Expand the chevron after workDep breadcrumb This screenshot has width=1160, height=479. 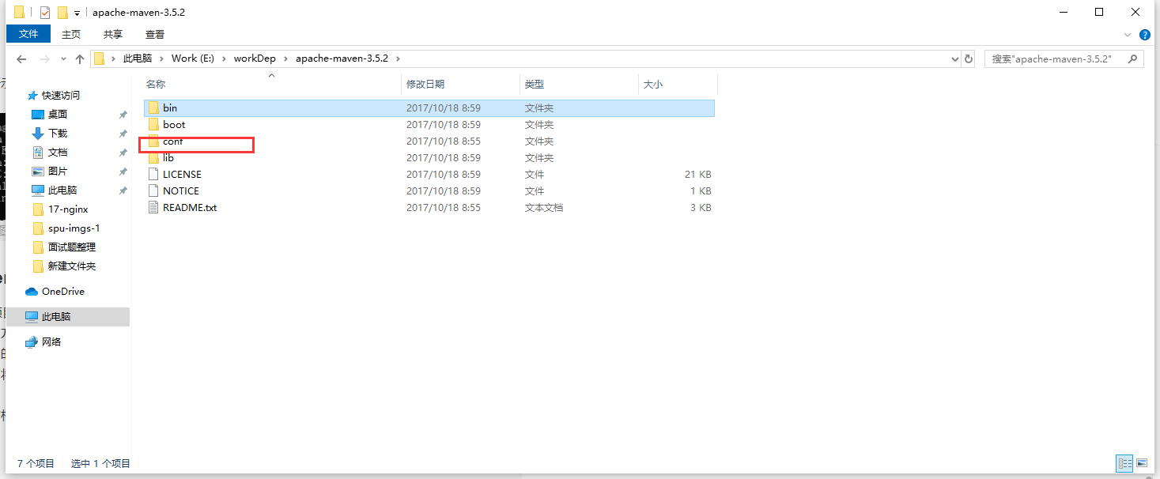click(286, 58)
